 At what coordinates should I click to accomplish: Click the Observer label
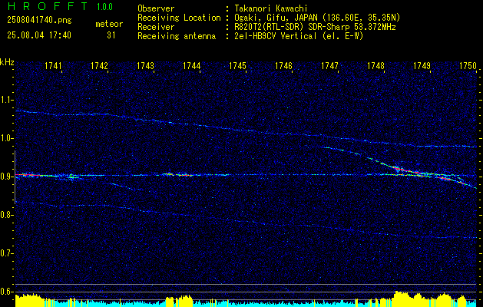(156, 8)
